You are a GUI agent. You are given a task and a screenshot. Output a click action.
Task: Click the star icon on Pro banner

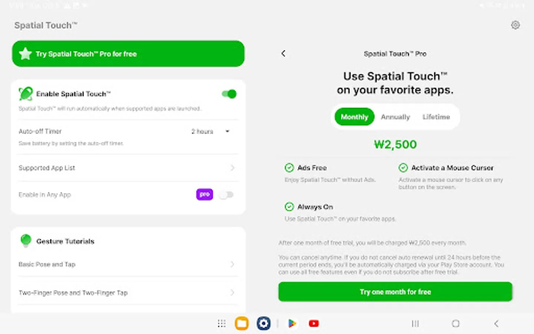[x=26, y=54]
